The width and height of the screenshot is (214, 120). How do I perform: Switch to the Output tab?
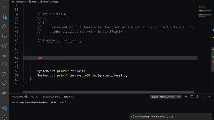click(35, 97)
